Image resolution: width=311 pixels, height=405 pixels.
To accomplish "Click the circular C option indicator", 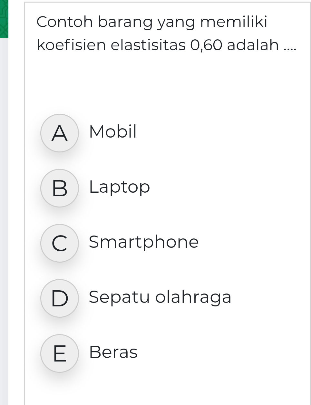I will (x=60, y=243).
